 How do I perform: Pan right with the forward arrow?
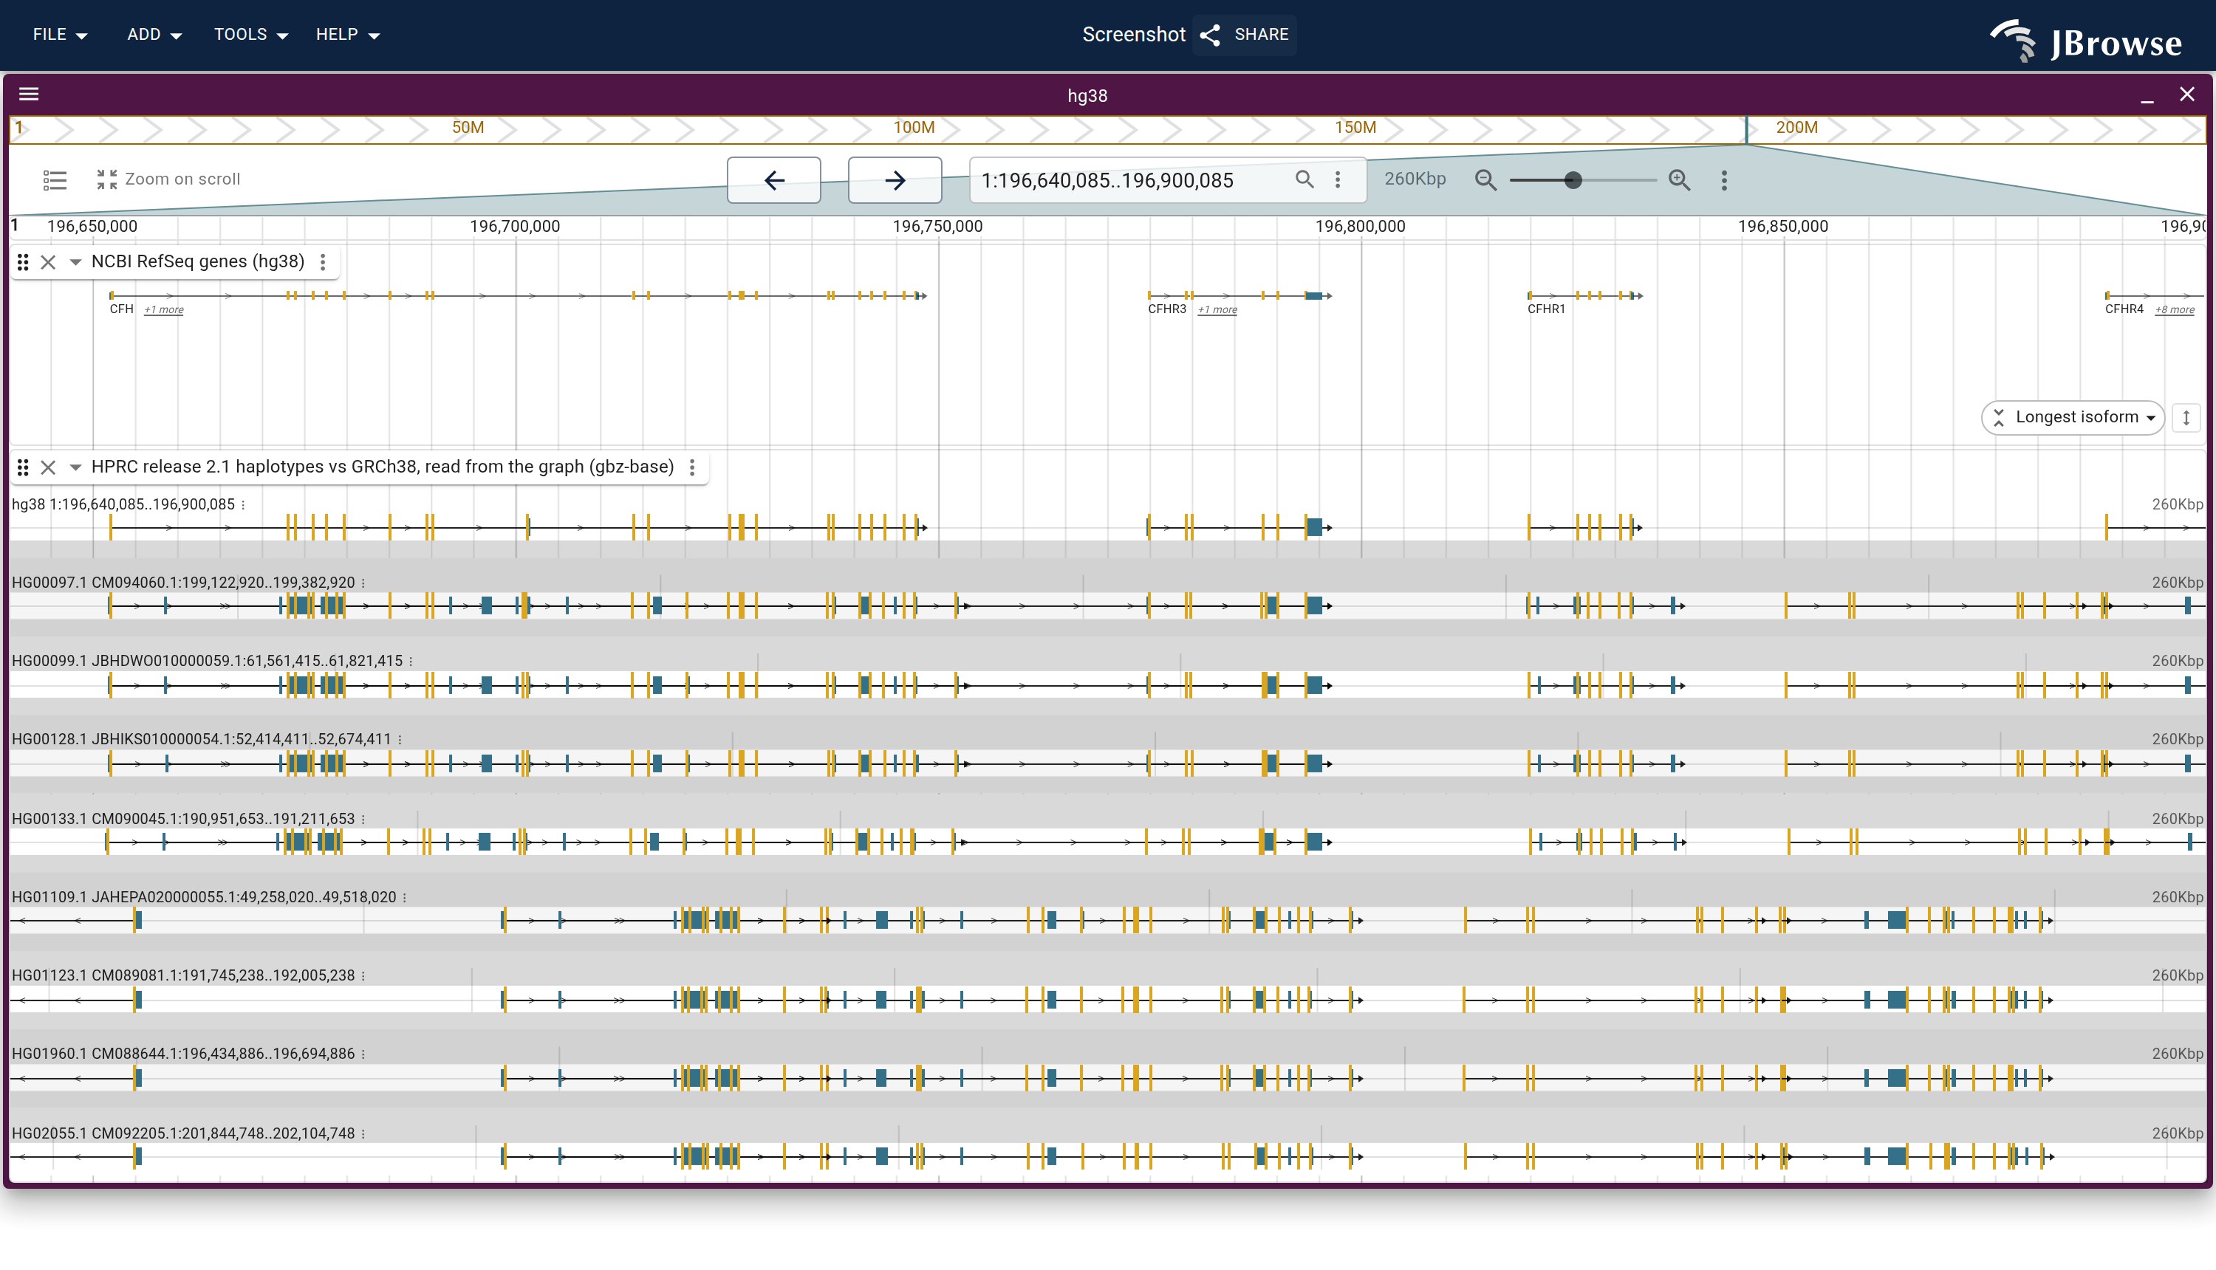point(895,179)
